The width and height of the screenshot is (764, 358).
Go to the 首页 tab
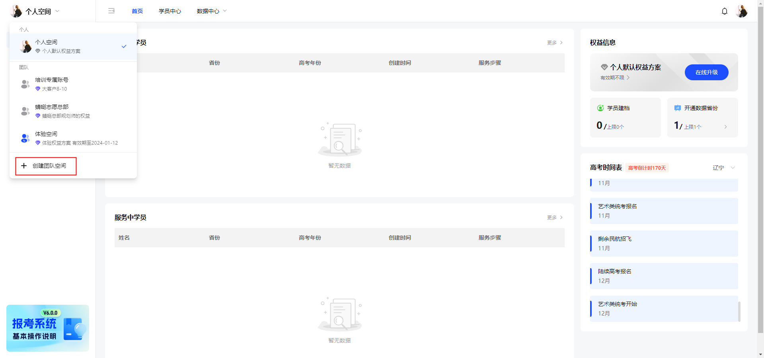(x=137, y=11)
